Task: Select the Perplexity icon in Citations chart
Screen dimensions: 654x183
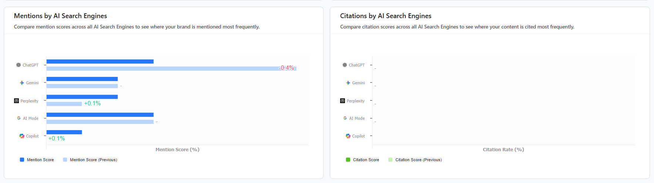Action: tap(342, 101)
